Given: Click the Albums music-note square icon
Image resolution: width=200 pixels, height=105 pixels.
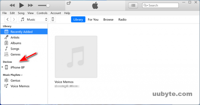Looking at the screenshot, I should 6,43.
